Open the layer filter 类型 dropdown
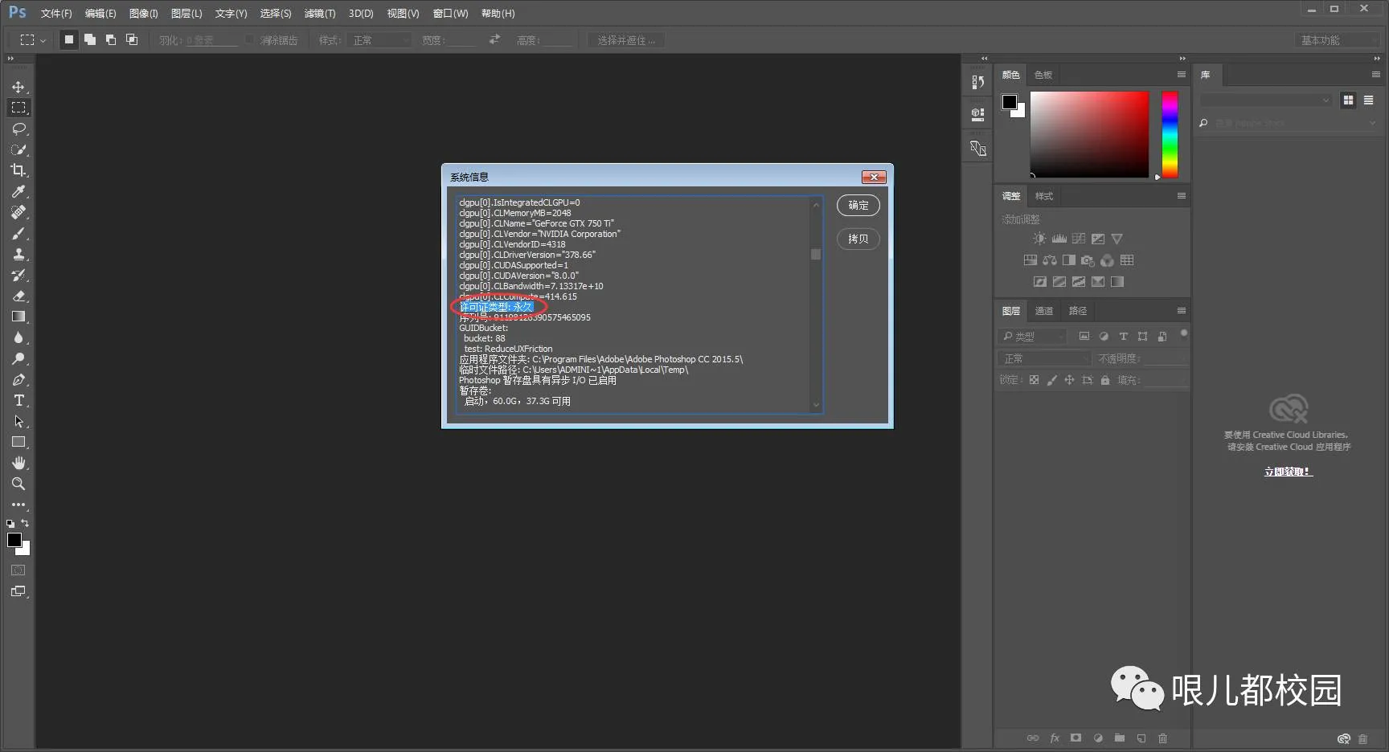 pos(1032,337)
